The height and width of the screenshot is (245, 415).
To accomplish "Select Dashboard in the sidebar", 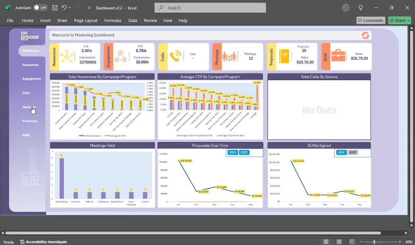I will tap(30, 50).
